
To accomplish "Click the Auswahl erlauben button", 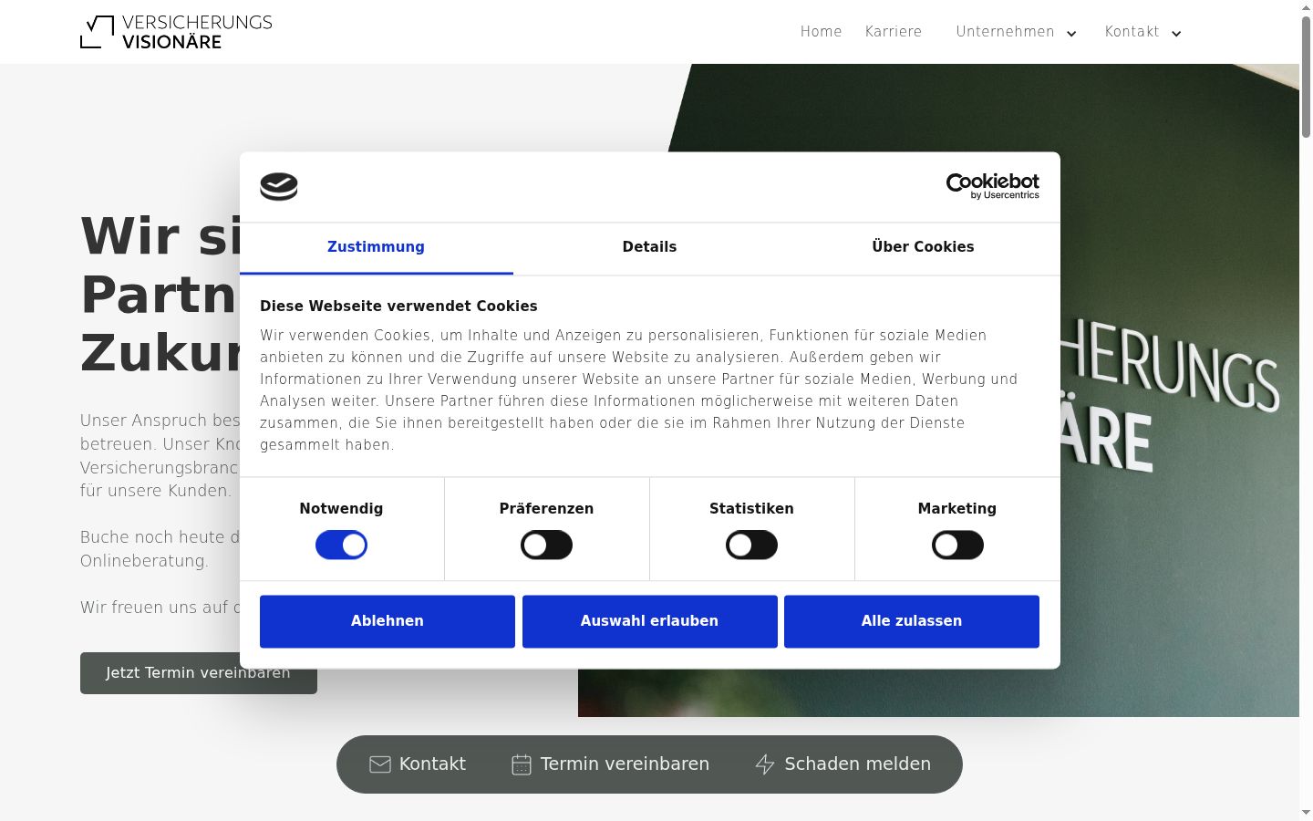I will pyautogui.click(x=649, y=621).
